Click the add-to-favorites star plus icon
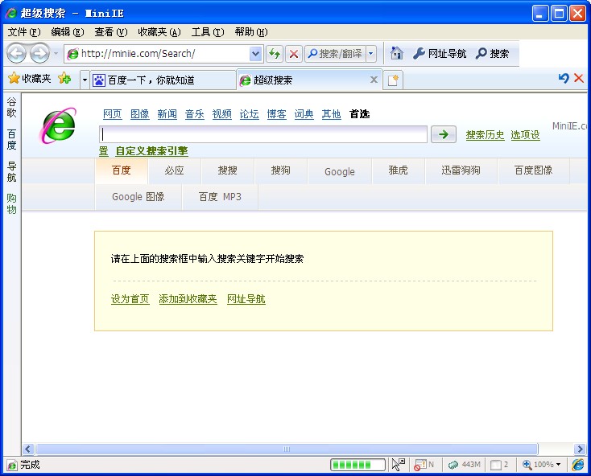Screen dimensions: 591x476 [x=64, y=78]
